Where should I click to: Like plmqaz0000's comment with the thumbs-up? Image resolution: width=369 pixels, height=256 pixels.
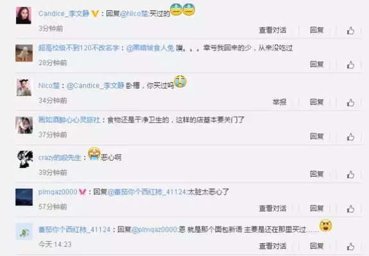point(350,209)
